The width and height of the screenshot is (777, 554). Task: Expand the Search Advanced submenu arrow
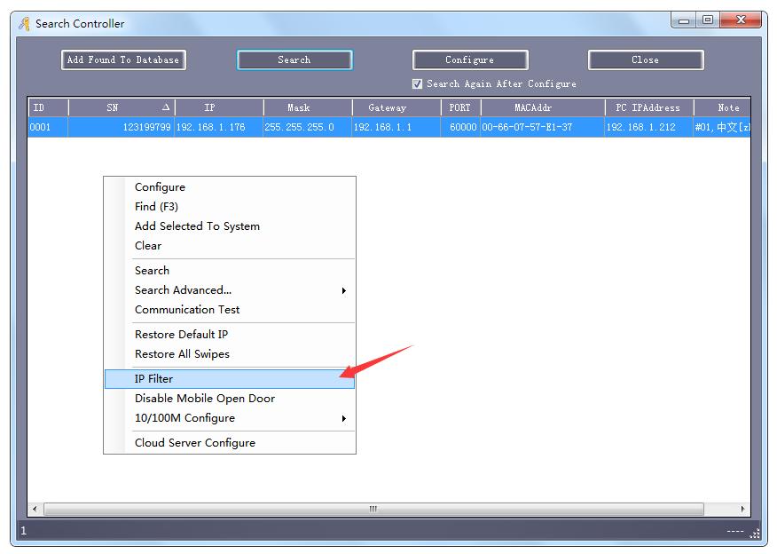click(343, 290)
